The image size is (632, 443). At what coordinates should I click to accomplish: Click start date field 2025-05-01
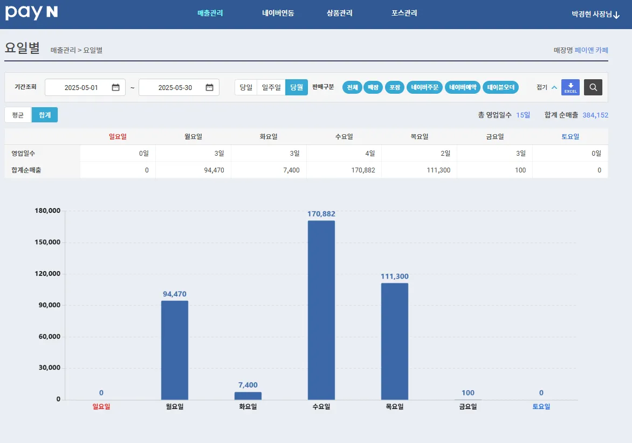[85, 87]
